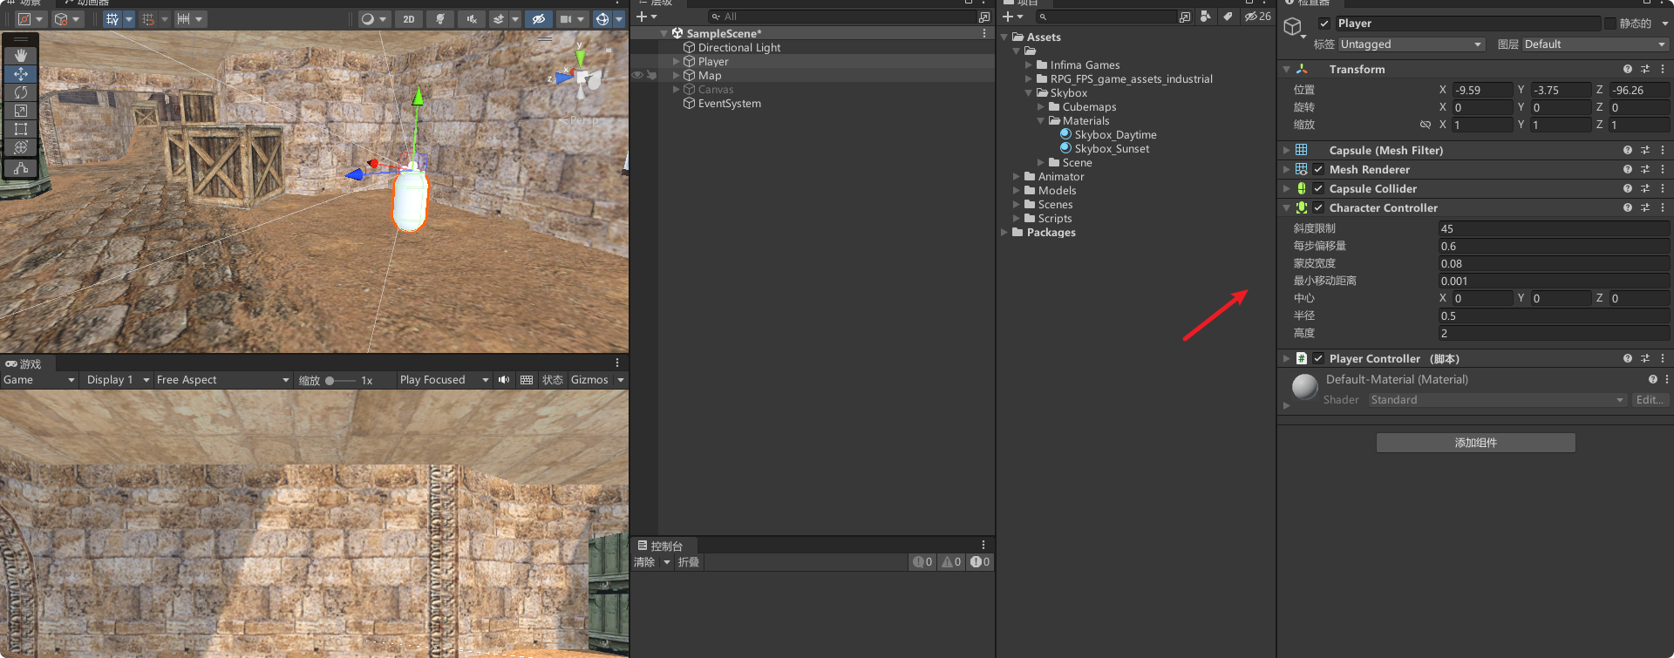Click search by type icon in Project
This screenshot has width=1674, height=658.
[1206, 17]
